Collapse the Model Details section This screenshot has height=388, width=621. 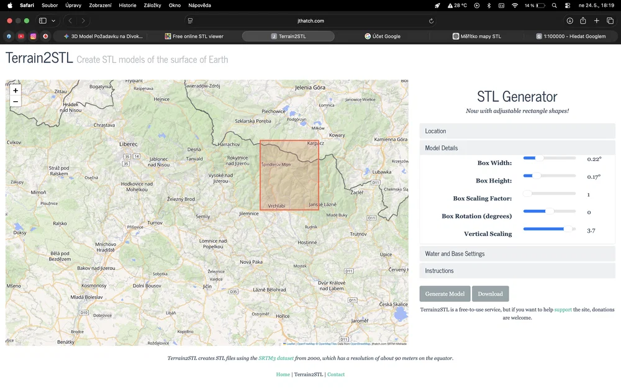tap(517, 148)
